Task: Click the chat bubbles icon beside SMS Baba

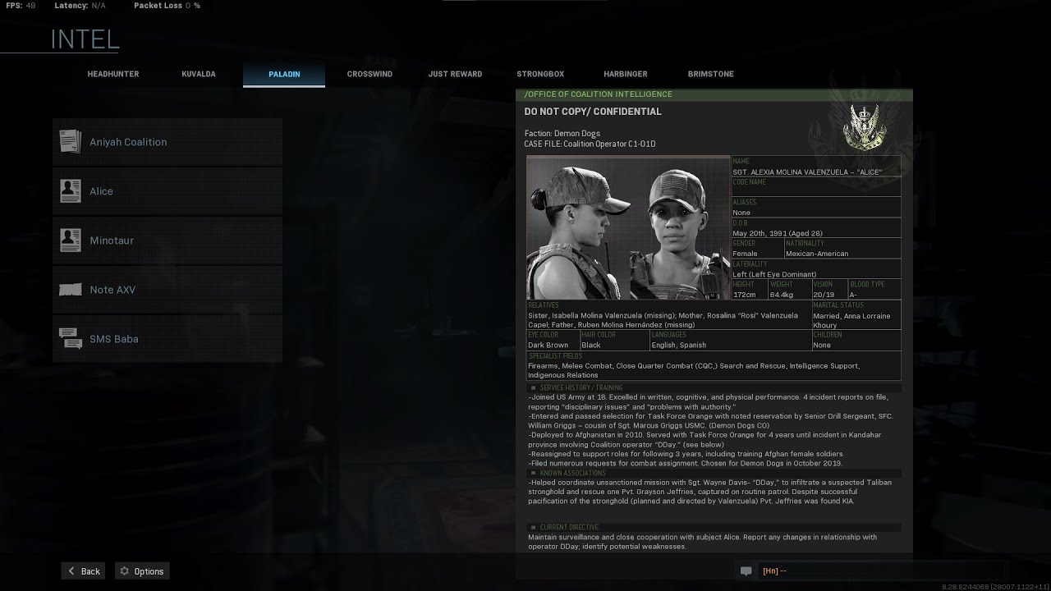Action: pos(71,338)
